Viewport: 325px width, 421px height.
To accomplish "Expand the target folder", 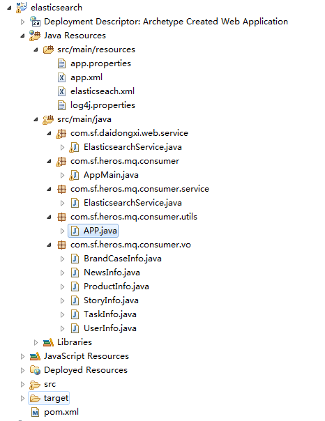I will point(22,399).
